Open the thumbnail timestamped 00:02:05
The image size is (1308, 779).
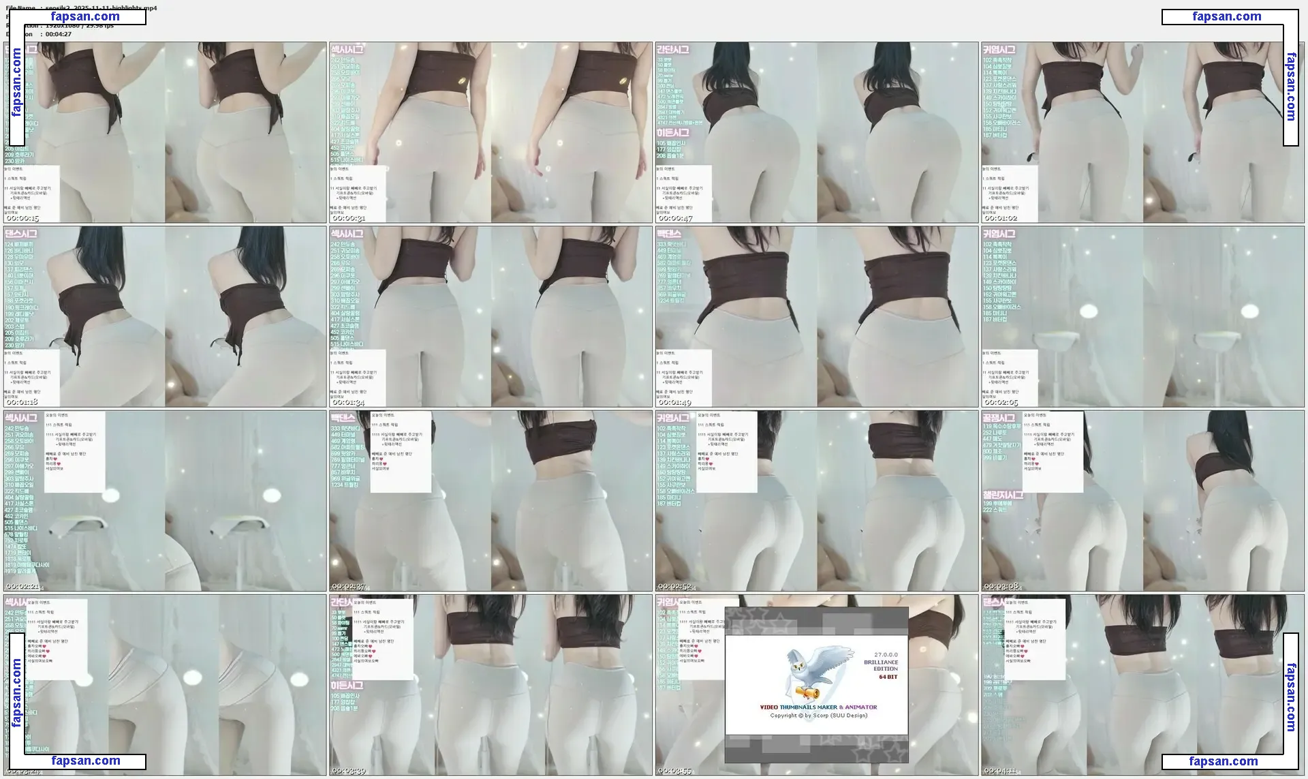click(1142, 316)
